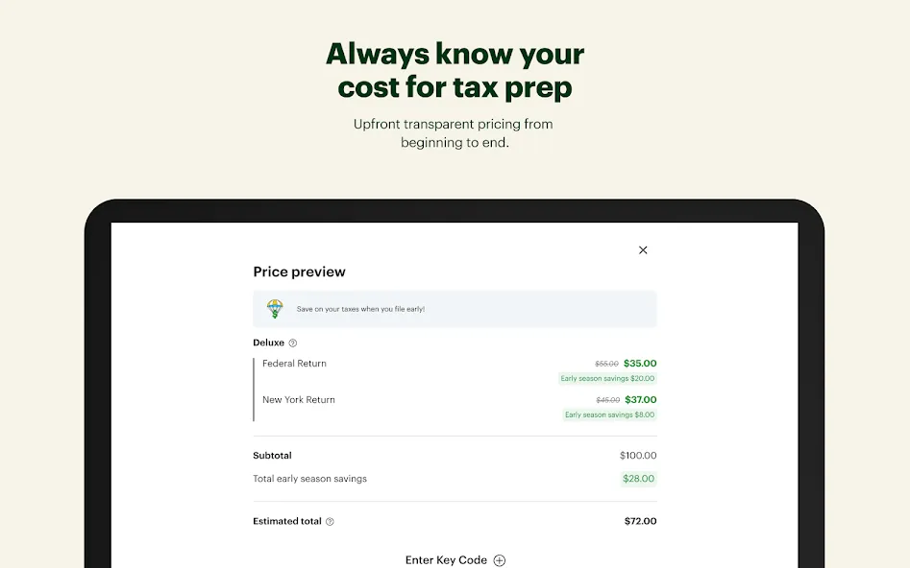Click the $100.00 subtotal amount

[x=638, y=456]
